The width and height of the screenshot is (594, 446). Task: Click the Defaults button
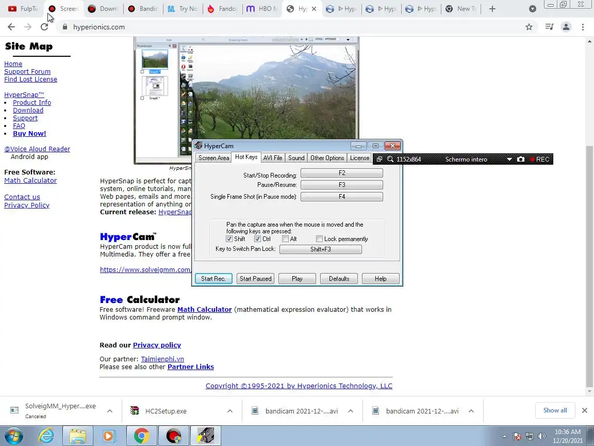point(339,279)
